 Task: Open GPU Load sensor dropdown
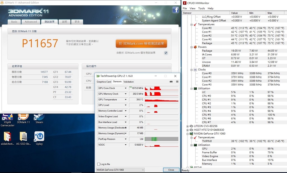point(126,105)
